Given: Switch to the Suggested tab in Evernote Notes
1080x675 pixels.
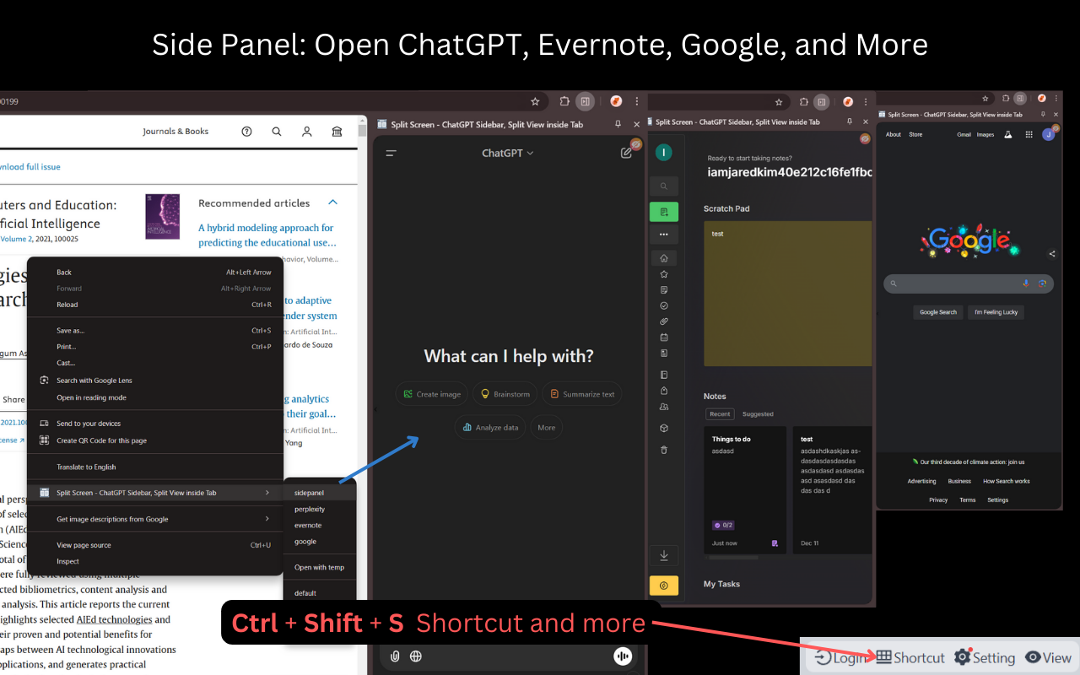Looking at the screenshot, I should pyautogui.click(x=758, y=414).
